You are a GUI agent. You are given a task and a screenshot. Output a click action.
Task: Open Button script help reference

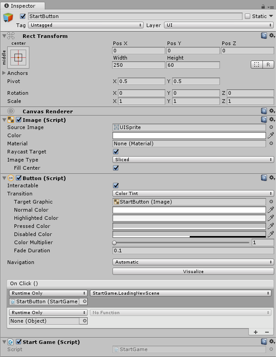click(264, 178)
